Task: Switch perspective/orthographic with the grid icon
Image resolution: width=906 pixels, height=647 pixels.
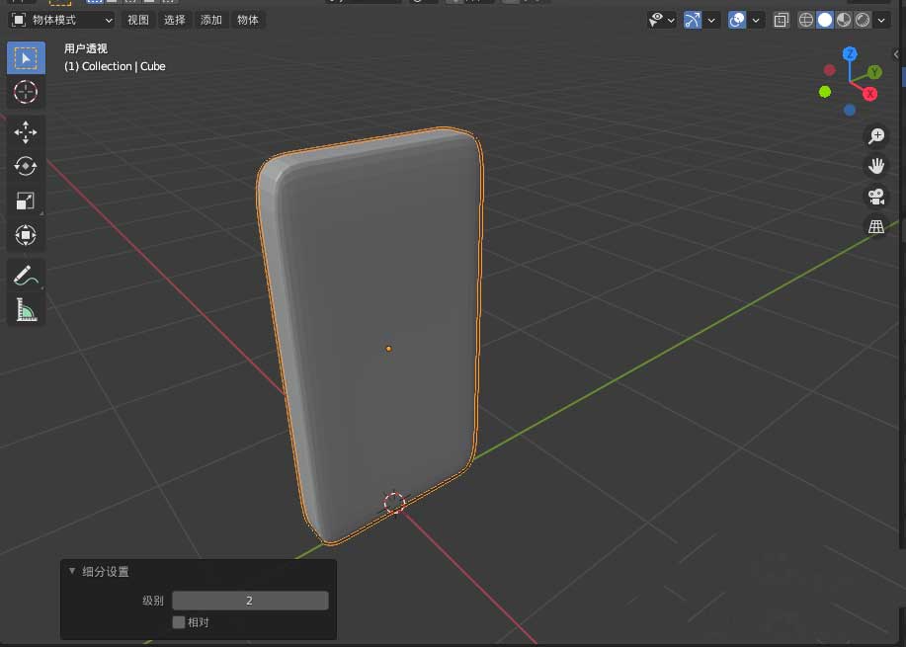Action: (875, 227)
